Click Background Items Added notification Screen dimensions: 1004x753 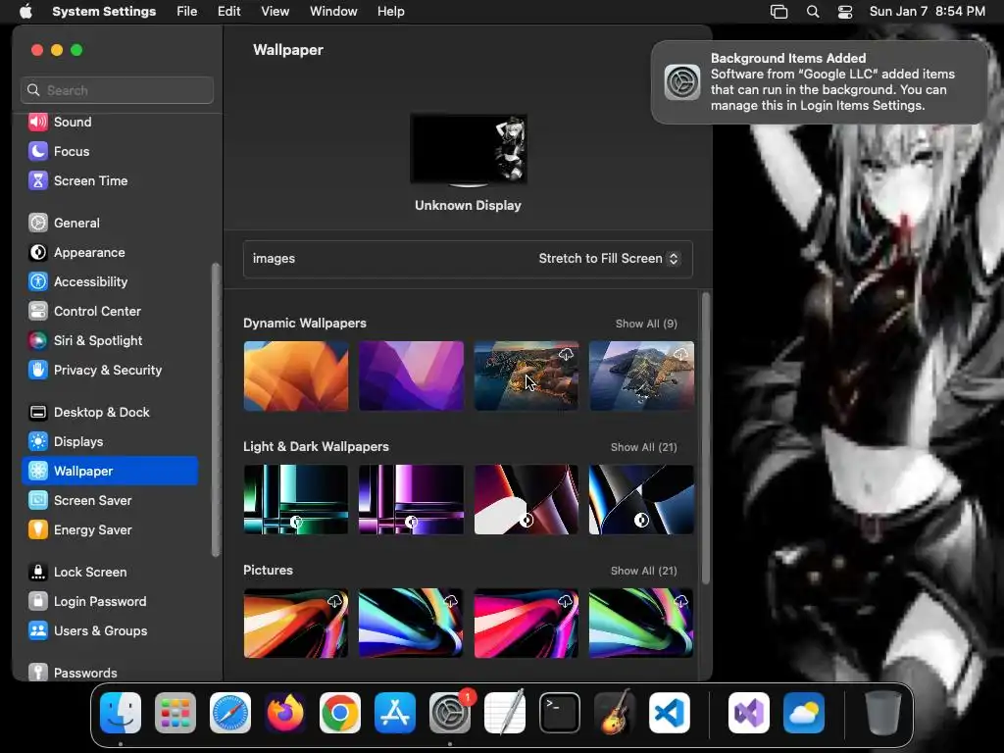(819, 82)
